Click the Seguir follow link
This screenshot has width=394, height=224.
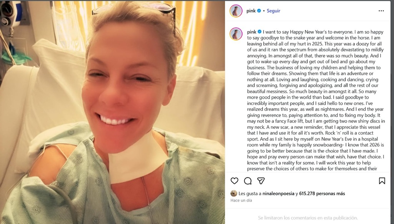[x=274, y=11]
